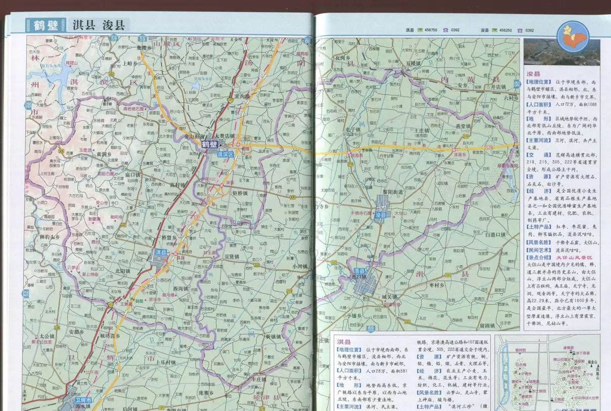Click the telephone area code icon for 浚县
611x411 pixels.
(x=521, y=31)
